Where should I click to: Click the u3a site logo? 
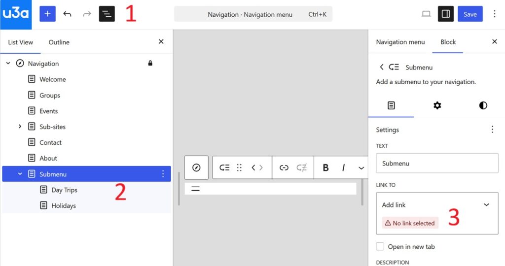coord(16,14)
